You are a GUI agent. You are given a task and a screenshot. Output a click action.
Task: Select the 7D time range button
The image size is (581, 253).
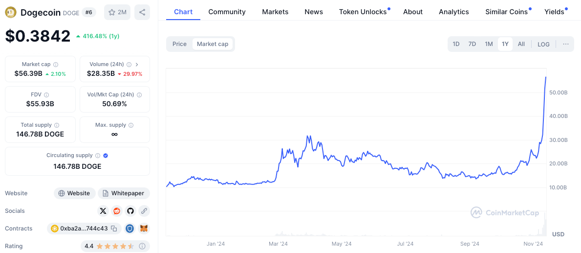tap(472, 44)
